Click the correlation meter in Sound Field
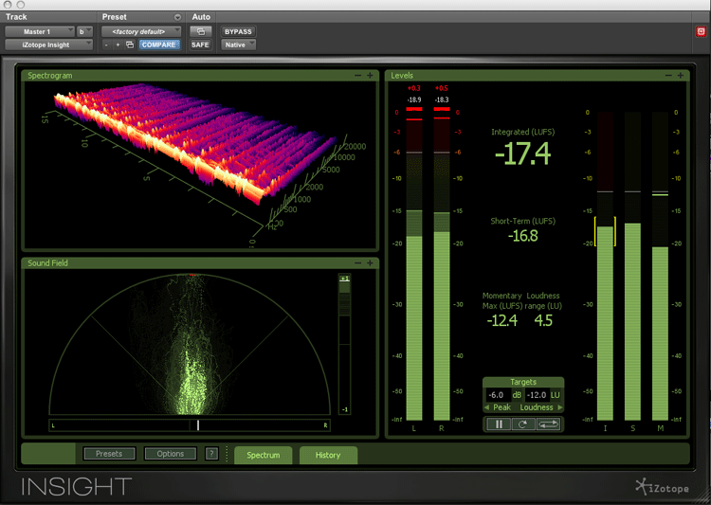 point(345,344)
